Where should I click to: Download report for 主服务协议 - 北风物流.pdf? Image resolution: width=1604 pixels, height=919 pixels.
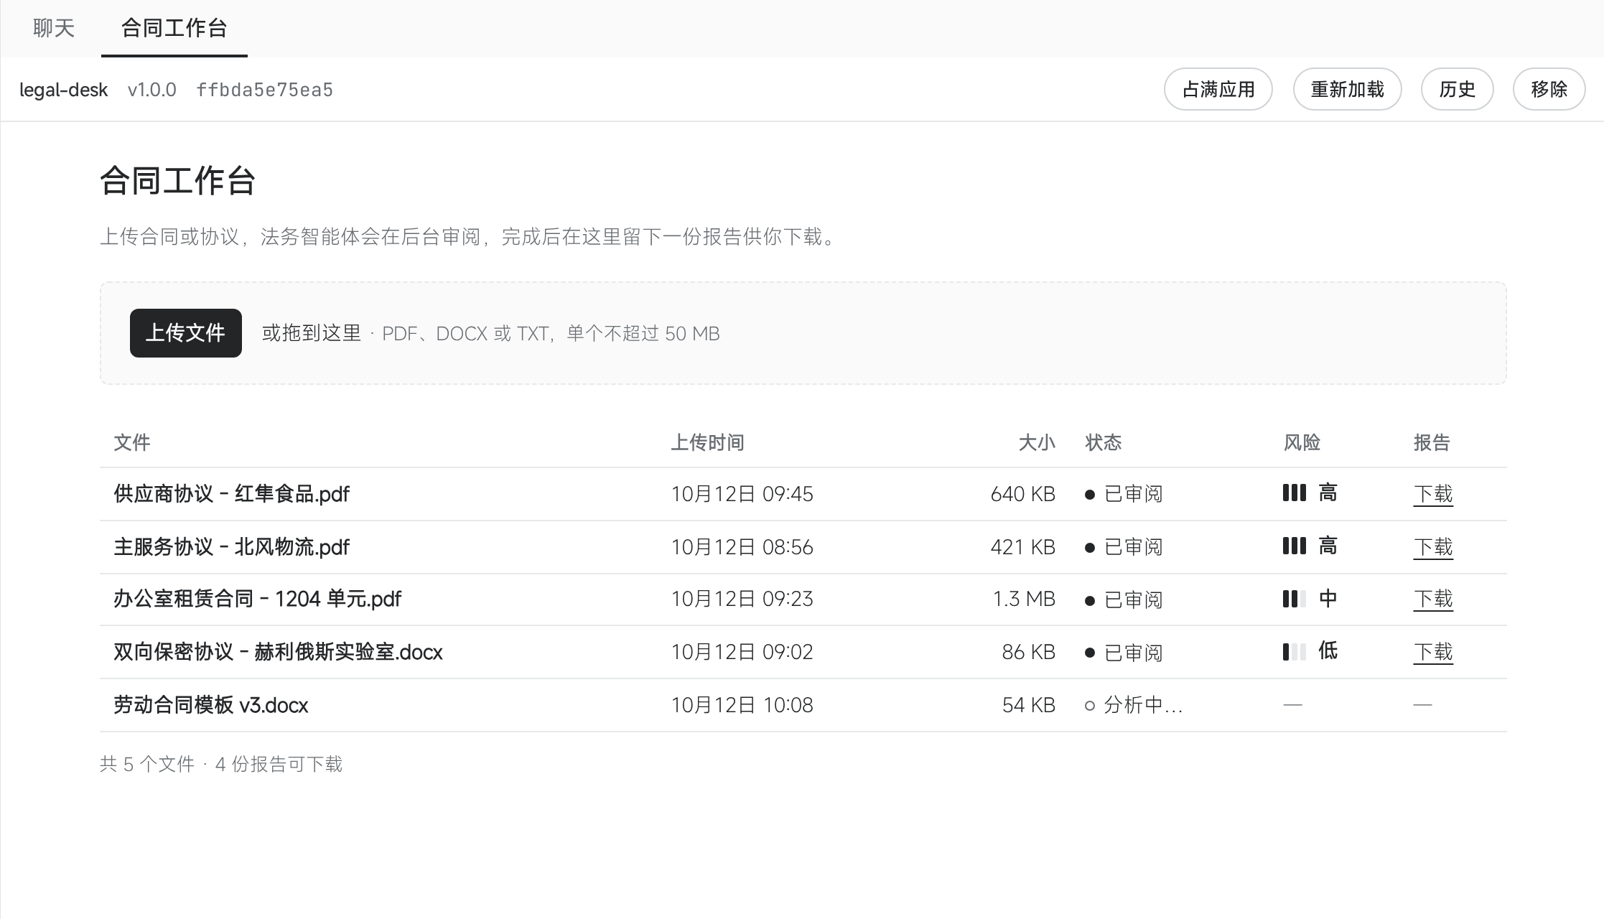point(1432,547)
